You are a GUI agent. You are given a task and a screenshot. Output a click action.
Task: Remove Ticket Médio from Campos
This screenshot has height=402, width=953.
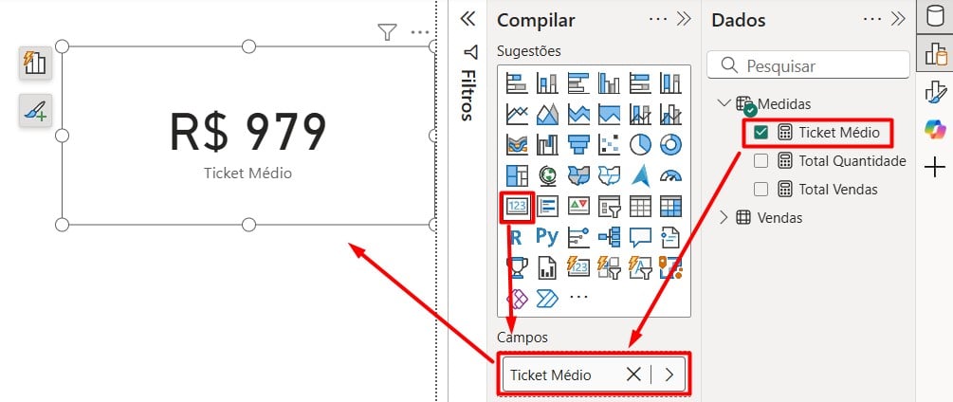633,375
